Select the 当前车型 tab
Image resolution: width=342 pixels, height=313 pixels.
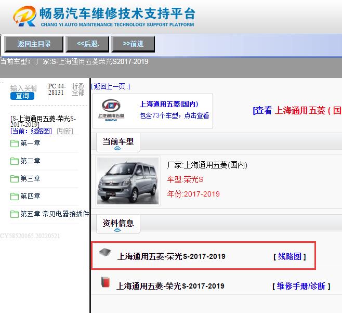(x=118, y=142)
